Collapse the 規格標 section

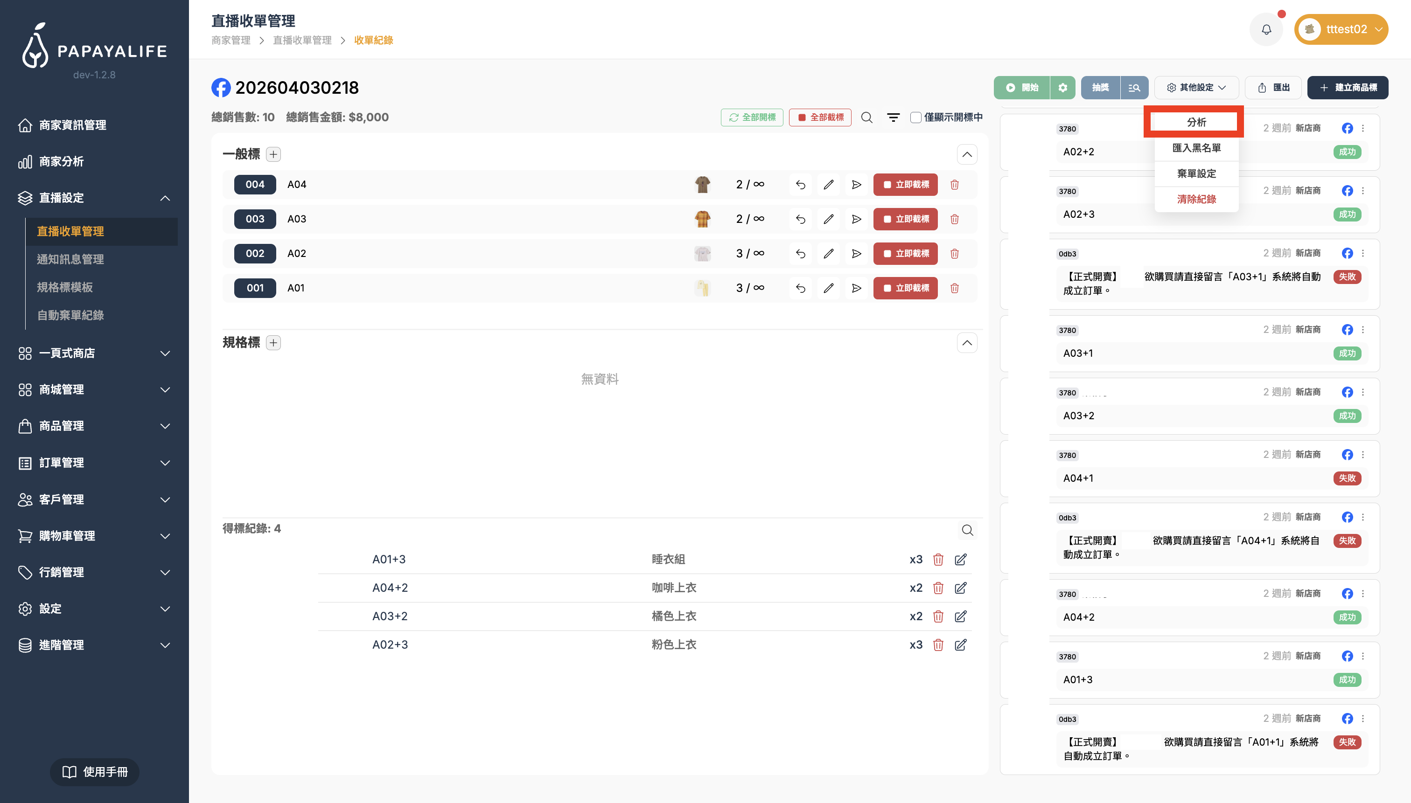coord(967,343)
